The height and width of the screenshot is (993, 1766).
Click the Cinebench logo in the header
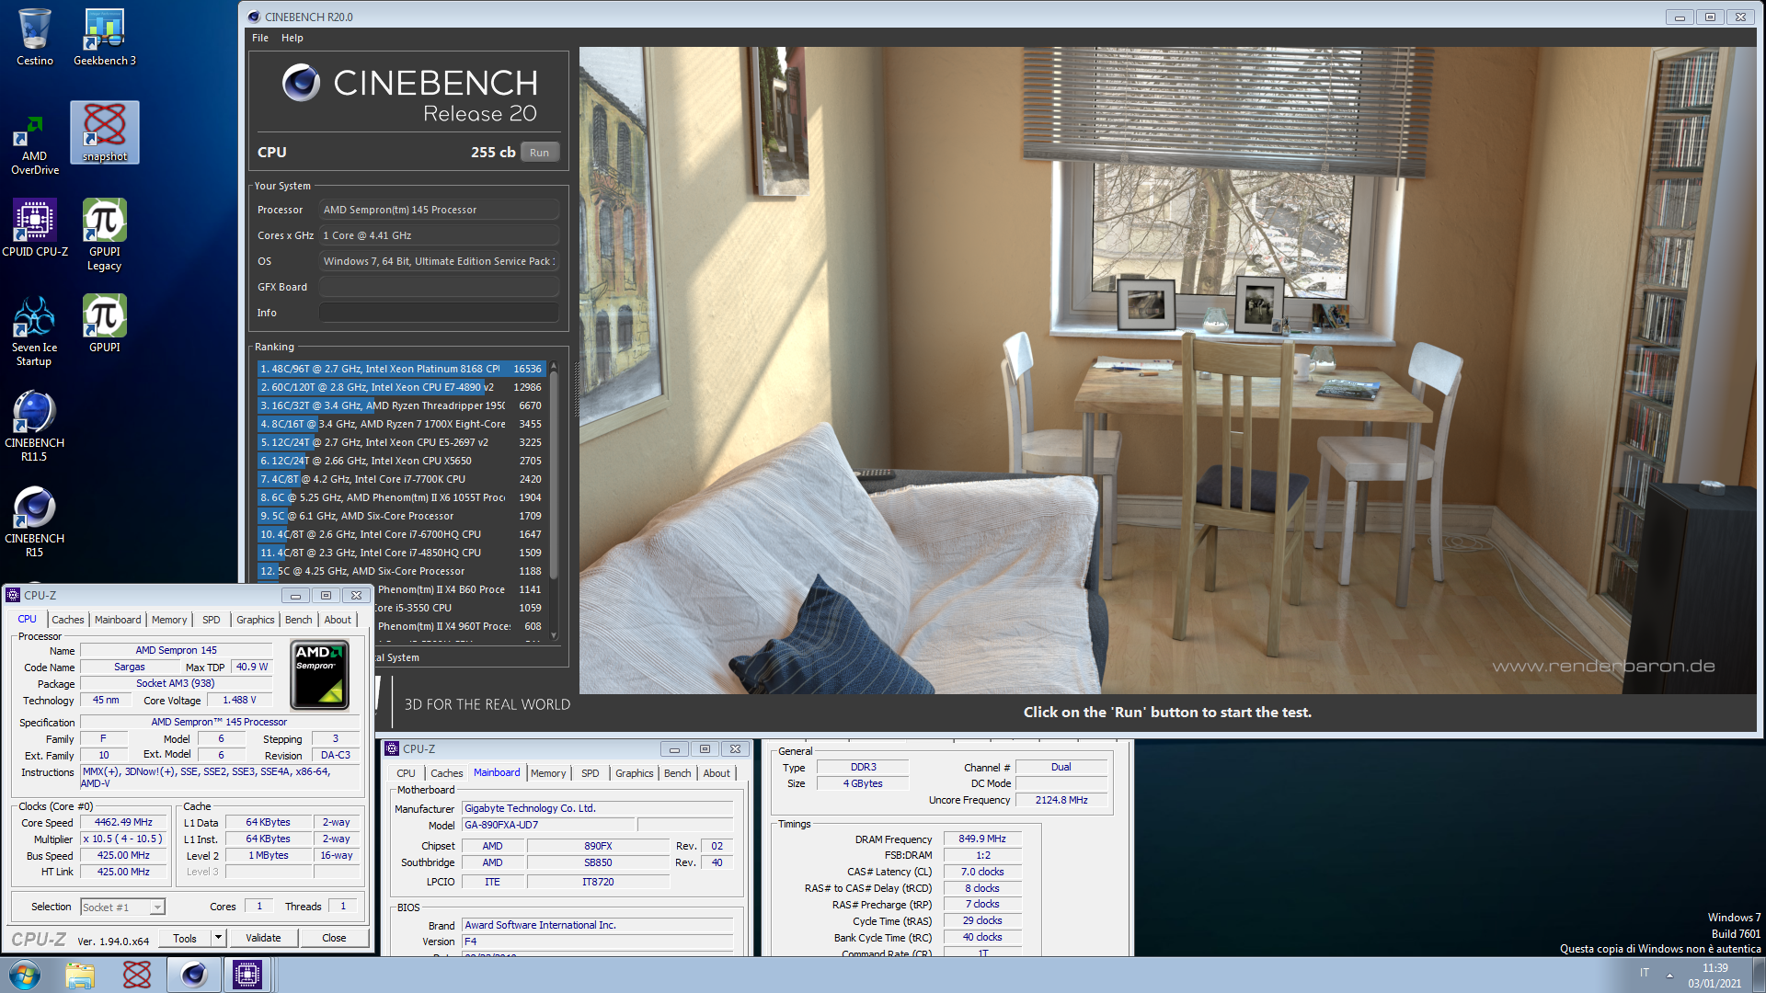tap(301, 83)
